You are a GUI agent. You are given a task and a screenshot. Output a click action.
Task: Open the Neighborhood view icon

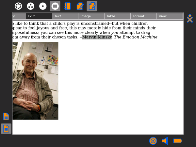click(19, 6)
